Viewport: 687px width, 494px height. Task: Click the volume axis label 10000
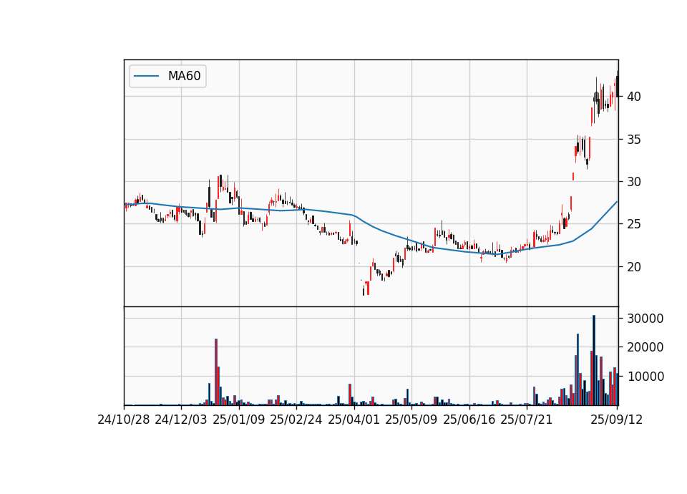pos(645,377)
